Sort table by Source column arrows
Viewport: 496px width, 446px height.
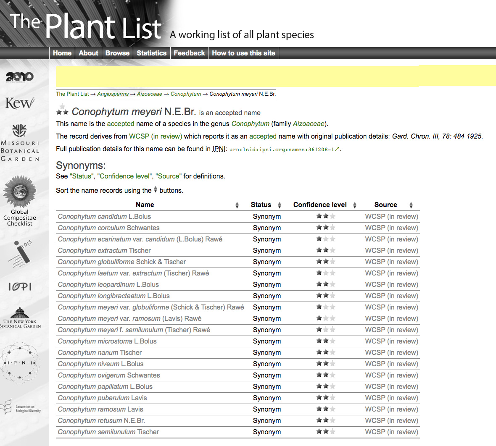point(411,205)
